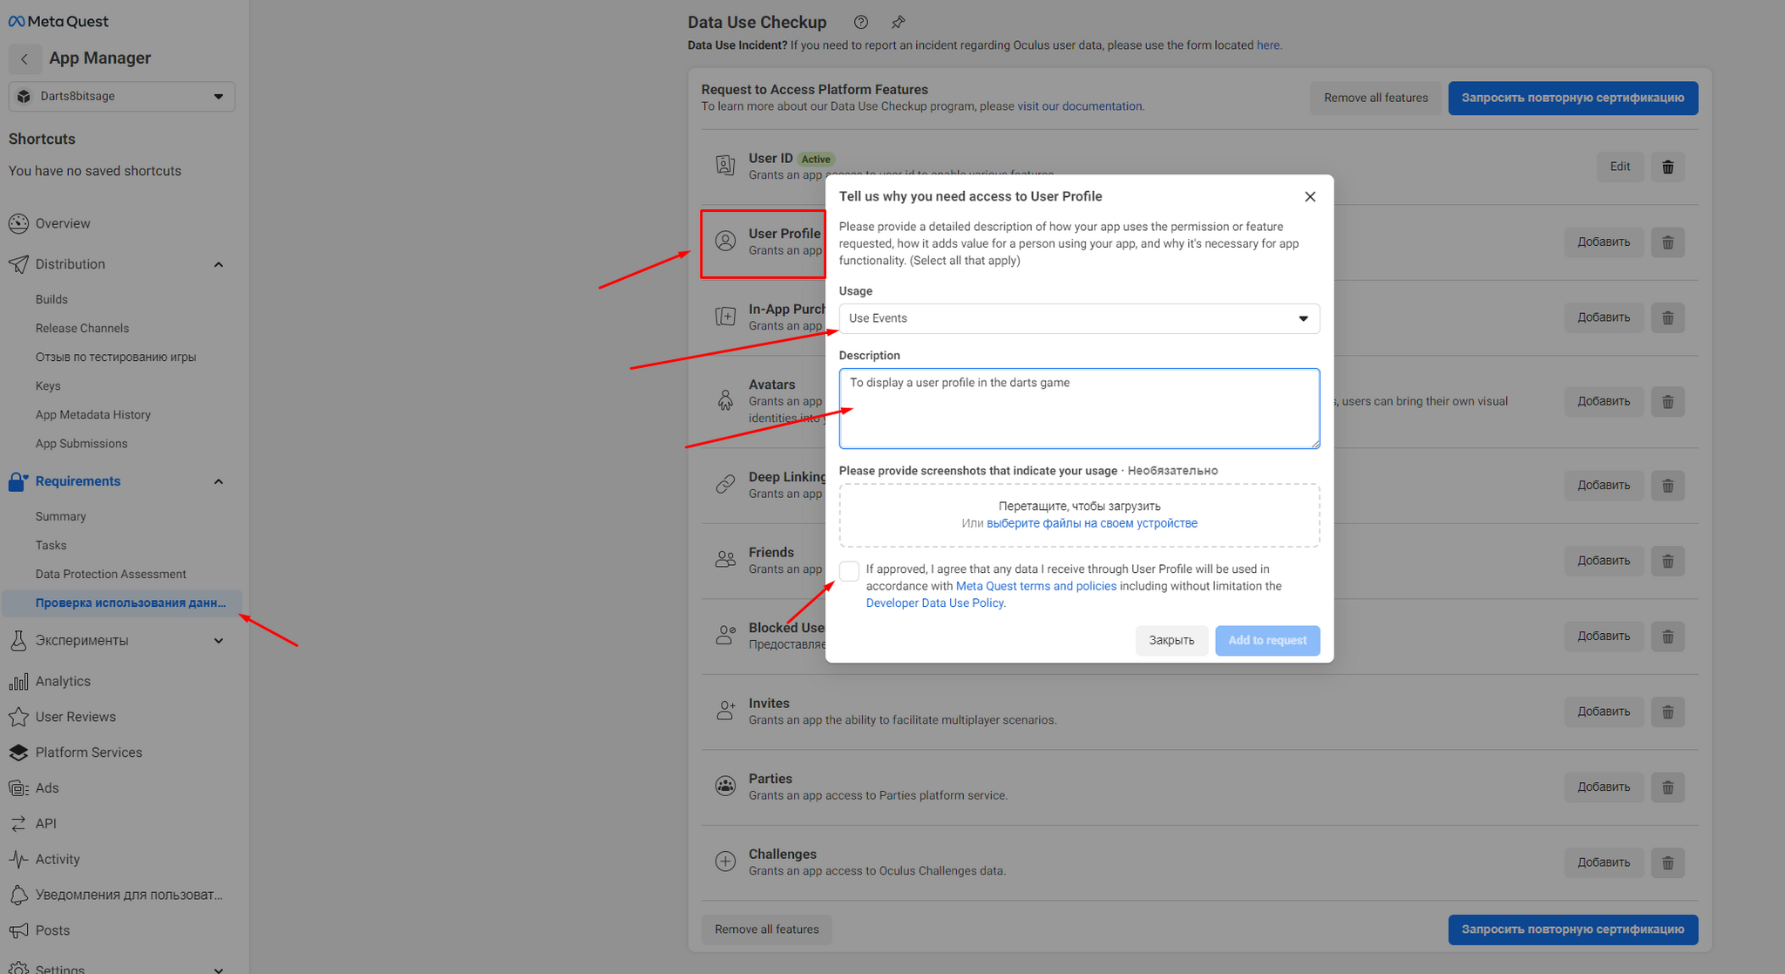The image size is (1785, 974).
Task: Check the data policy agreement checkbox
Action: (x=849, y=571)
